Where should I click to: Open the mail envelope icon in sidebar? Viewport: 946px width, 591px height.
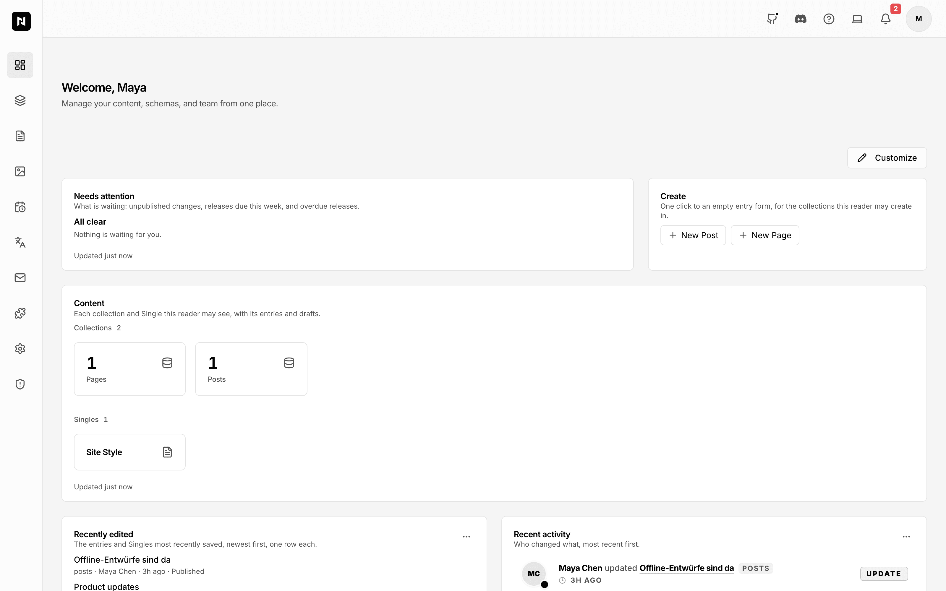[20, 278]
